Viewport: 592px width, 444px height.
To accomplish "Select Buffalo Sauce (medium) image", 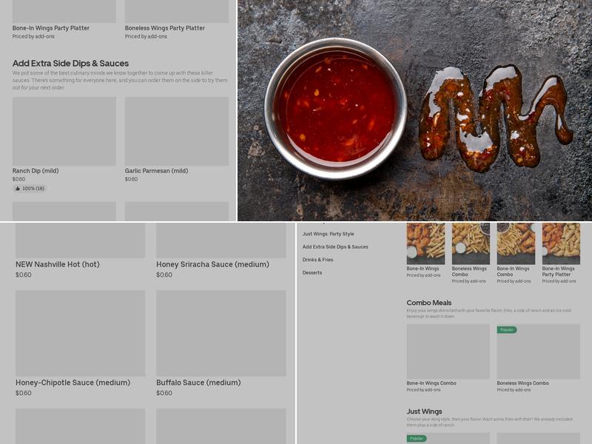I will [x=221, y=333].
